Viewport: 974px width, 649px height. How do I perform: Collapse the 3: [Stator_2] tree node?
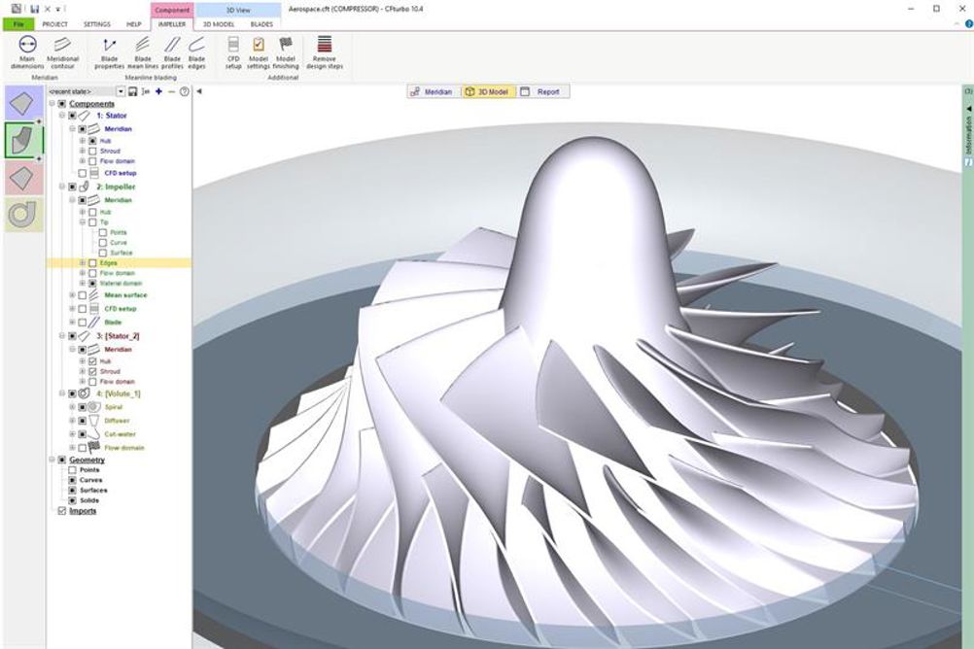tap(62, 336)
